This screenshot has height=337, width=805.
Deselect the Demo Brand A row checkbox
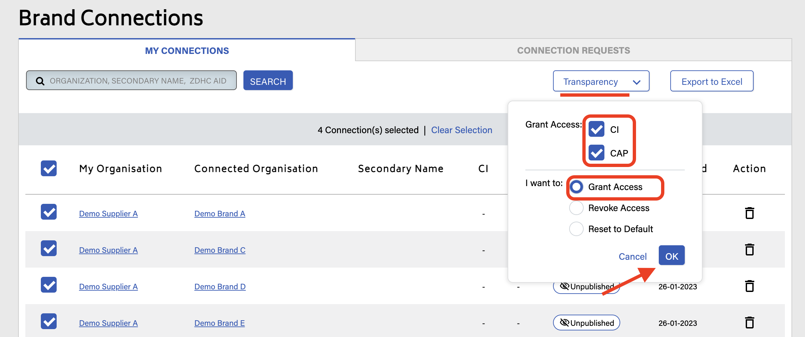(x=49, y=212)
